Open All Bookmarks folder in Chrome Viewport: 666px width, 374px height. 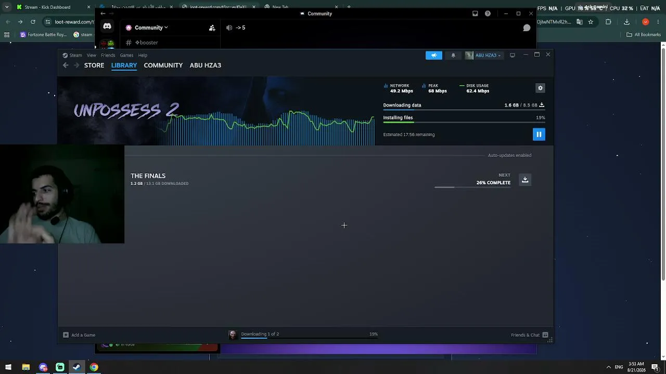click(644, 35)
